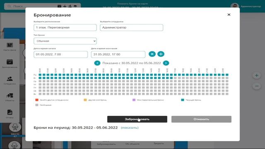Viewport: 265px width, 149px height.
Task: Click the end date field 31.05.2022, 17:00
Action: [x=118, y=54]
